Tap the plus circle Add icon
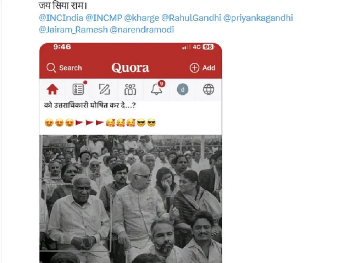This screenshot has height=263, width=350. (194, 68)
